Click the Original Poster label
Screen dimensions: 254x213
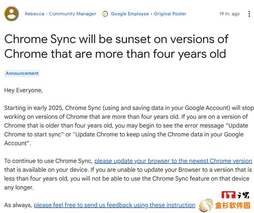(170, 14)
